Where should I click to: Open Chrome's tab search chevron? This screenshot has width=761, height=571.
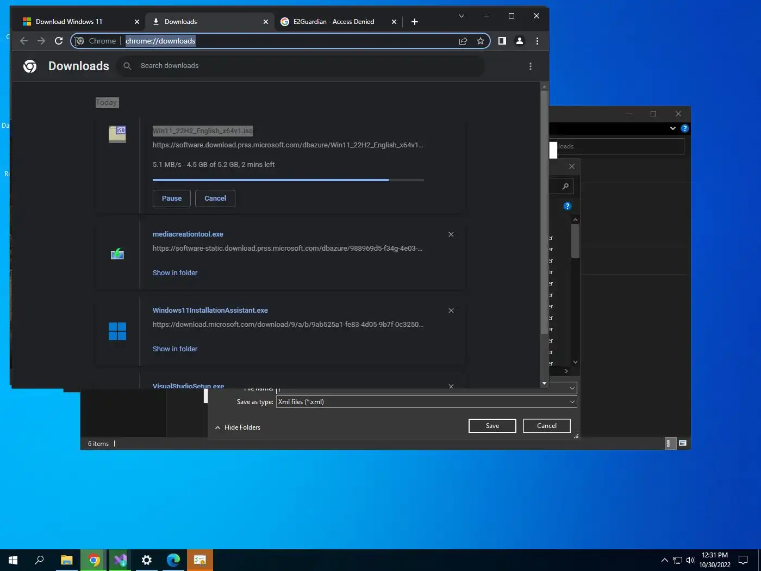coord(461,16)
